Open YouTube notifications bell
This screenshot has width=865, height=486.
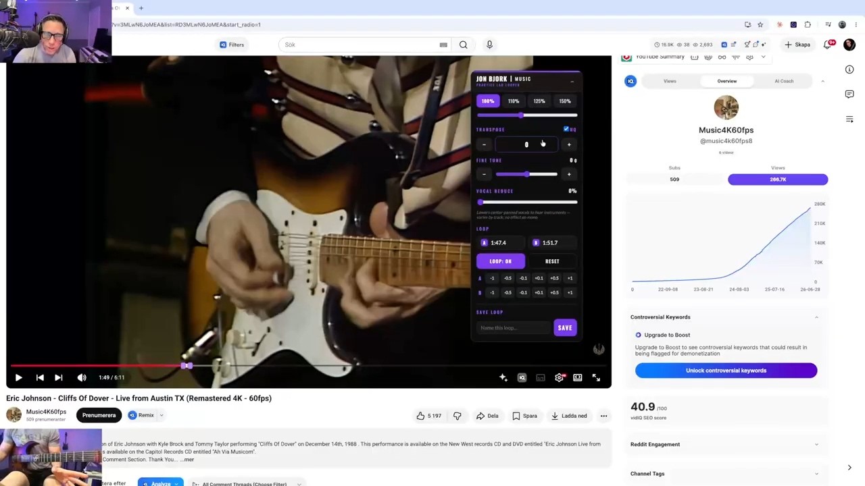point(829,45)
